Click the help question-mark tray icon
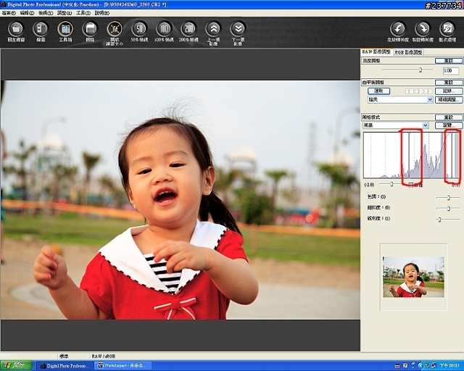Screen dimensions: 464x371 405,366
